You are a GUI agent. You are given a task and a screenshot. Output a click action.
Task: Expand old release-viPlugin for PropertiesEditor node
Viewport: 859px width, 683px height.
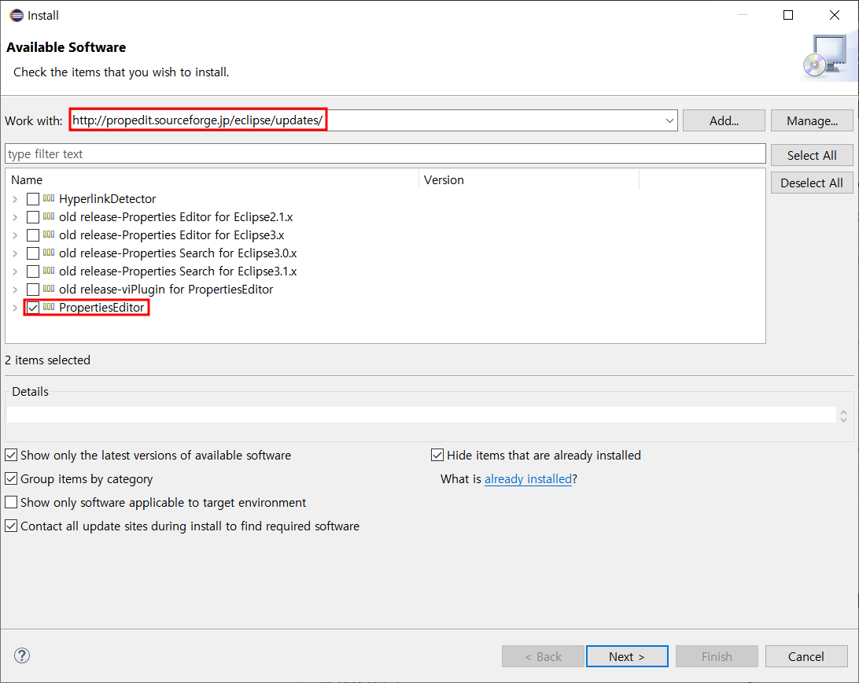click(16, 290)
